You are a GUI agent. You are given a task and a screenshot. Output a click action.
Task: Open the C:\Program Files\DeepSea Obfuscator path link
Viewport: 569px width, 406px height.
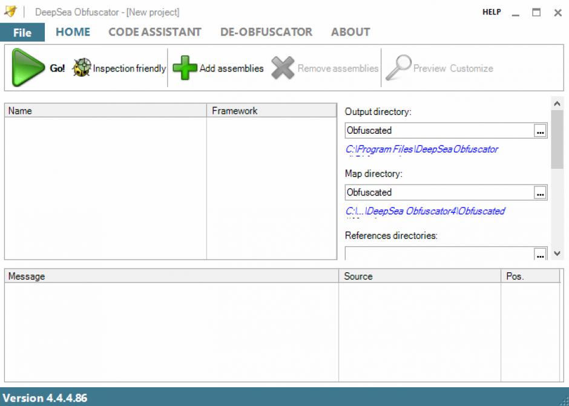(x=422, y=149)
